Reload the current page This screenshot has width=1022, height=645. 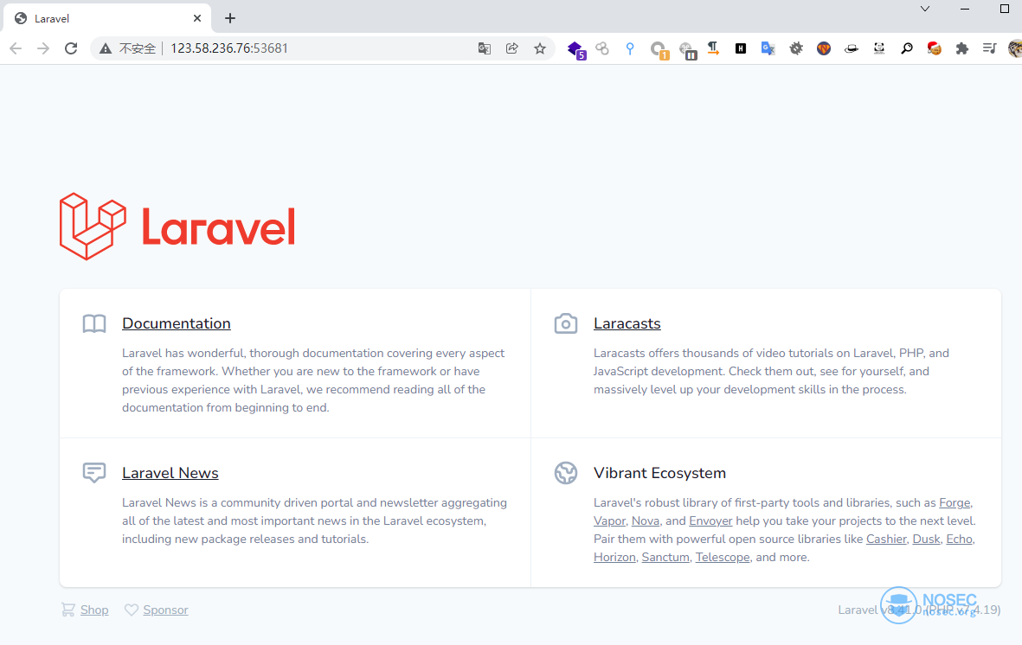tap(71, 48)
